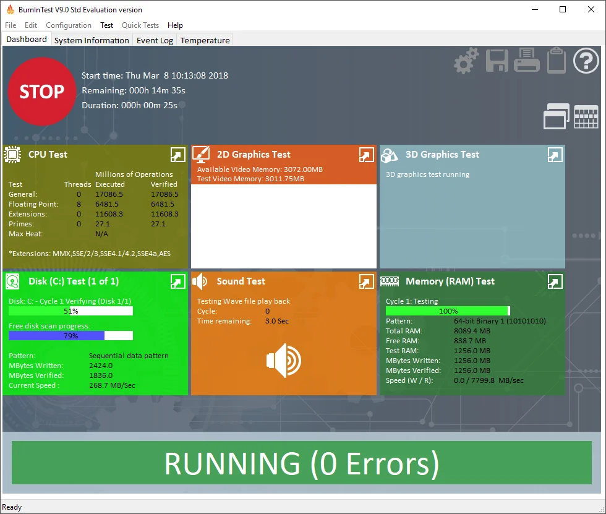Pop out the Disk (C:) Test window
The width and height of the screenshot is (606, 514).
pos(178,281)
